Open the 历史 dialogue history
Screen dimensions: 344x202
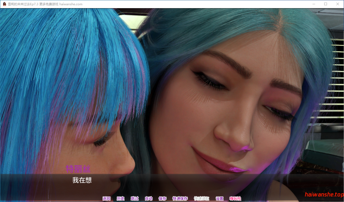point(120,199)
